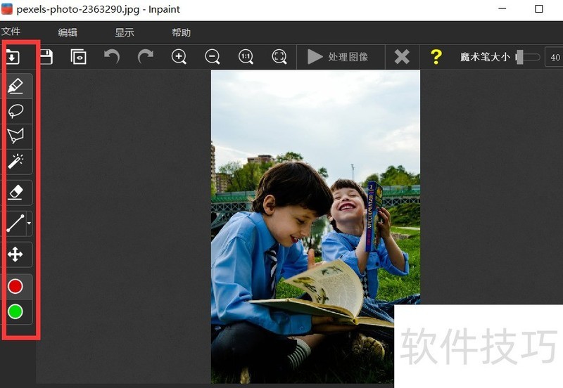The height and width of the screenshot is (388, 563).
Task: Select the Marker tool in sidebar
Action: (15, 86)
